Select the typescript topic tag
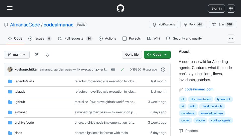 [223, 99]
